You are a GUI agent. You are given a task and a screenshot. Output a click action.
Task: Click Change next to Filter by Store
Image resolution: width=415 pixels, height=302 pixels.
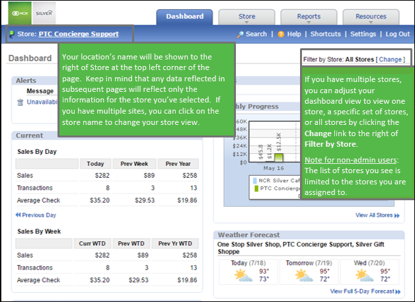coord(391,59)
